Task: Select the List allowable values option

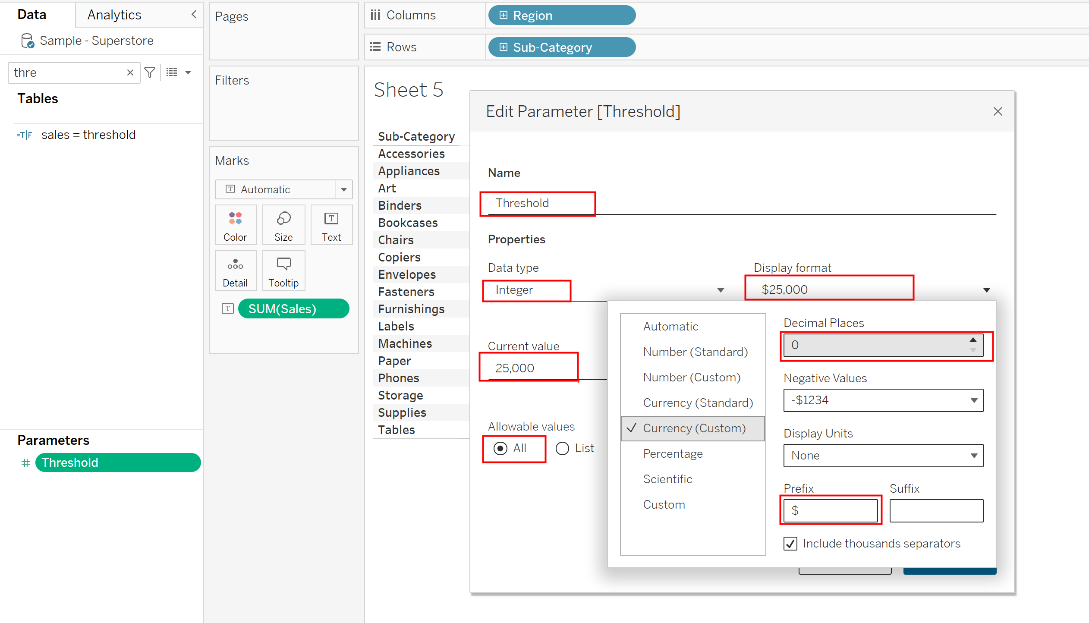Action: [563, 449]
